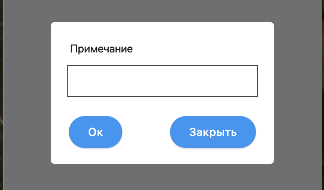
Task: Dismiss the dialog using Закрыть
Action: click(213, 132)
